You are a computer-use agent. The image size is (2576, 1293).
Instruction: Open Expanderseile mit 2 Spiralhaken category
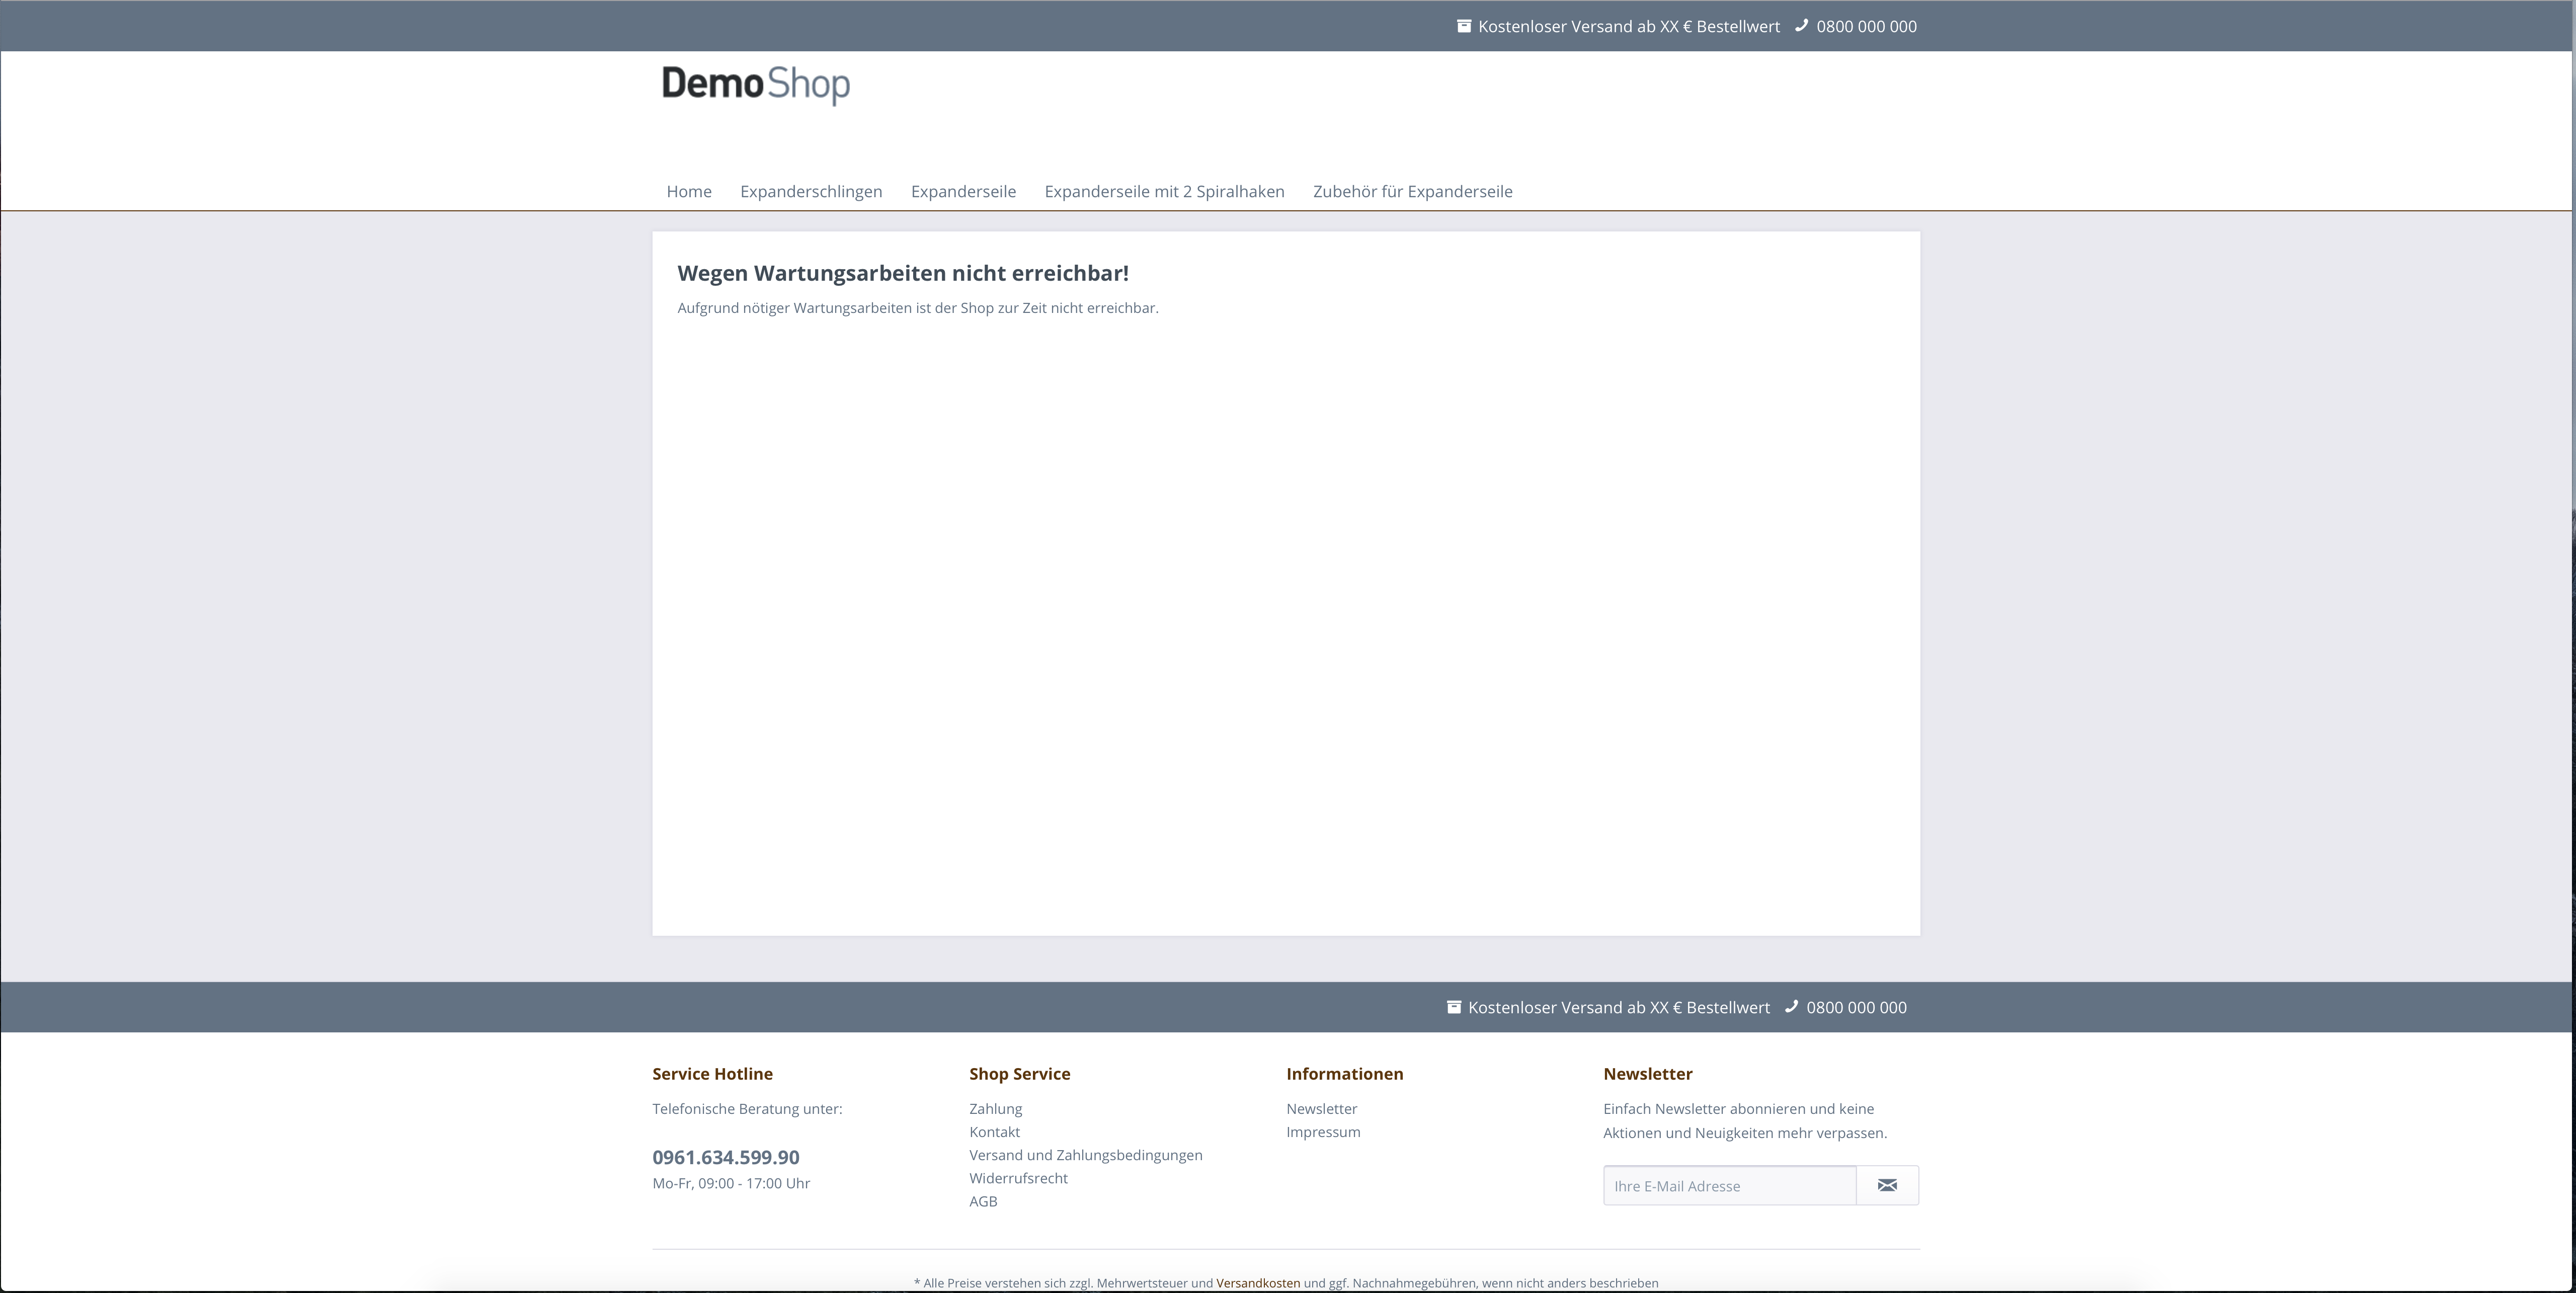(1164, 191)
